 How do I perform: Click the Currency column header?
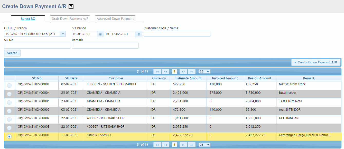pos(159,78)
